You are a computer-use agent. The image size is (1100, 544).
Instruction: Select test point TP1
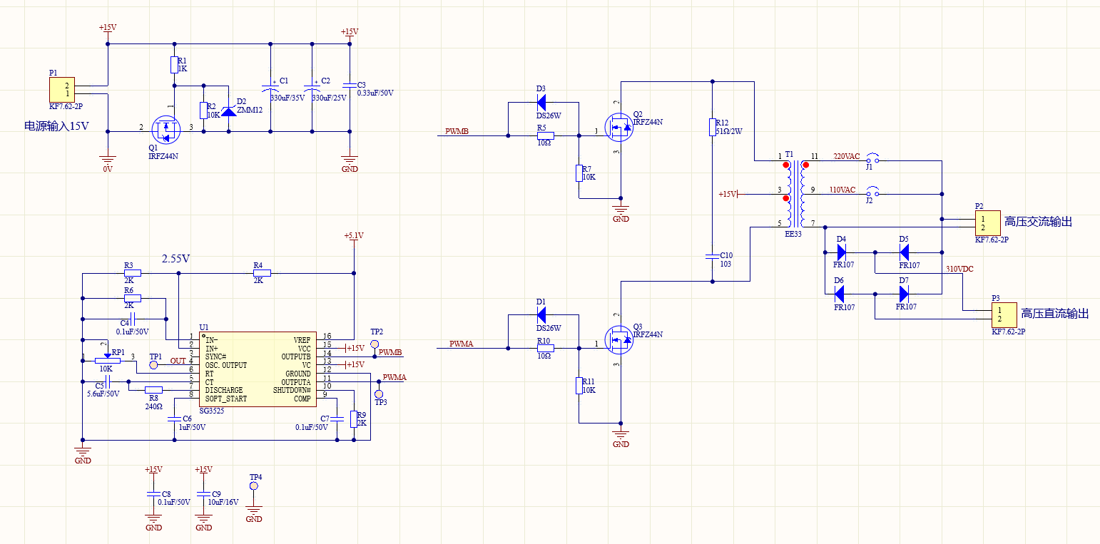pos(153,364)
